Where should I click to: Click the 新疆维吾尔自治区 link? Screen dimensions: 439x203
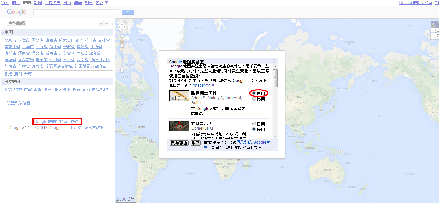[x=90, y=66]
